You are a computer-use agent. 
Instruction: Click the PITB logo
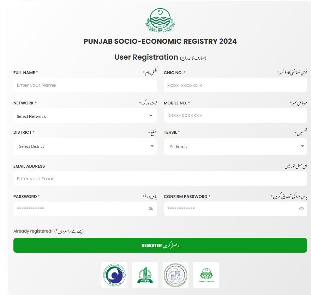pyautogui.click(x=145, y=275)
